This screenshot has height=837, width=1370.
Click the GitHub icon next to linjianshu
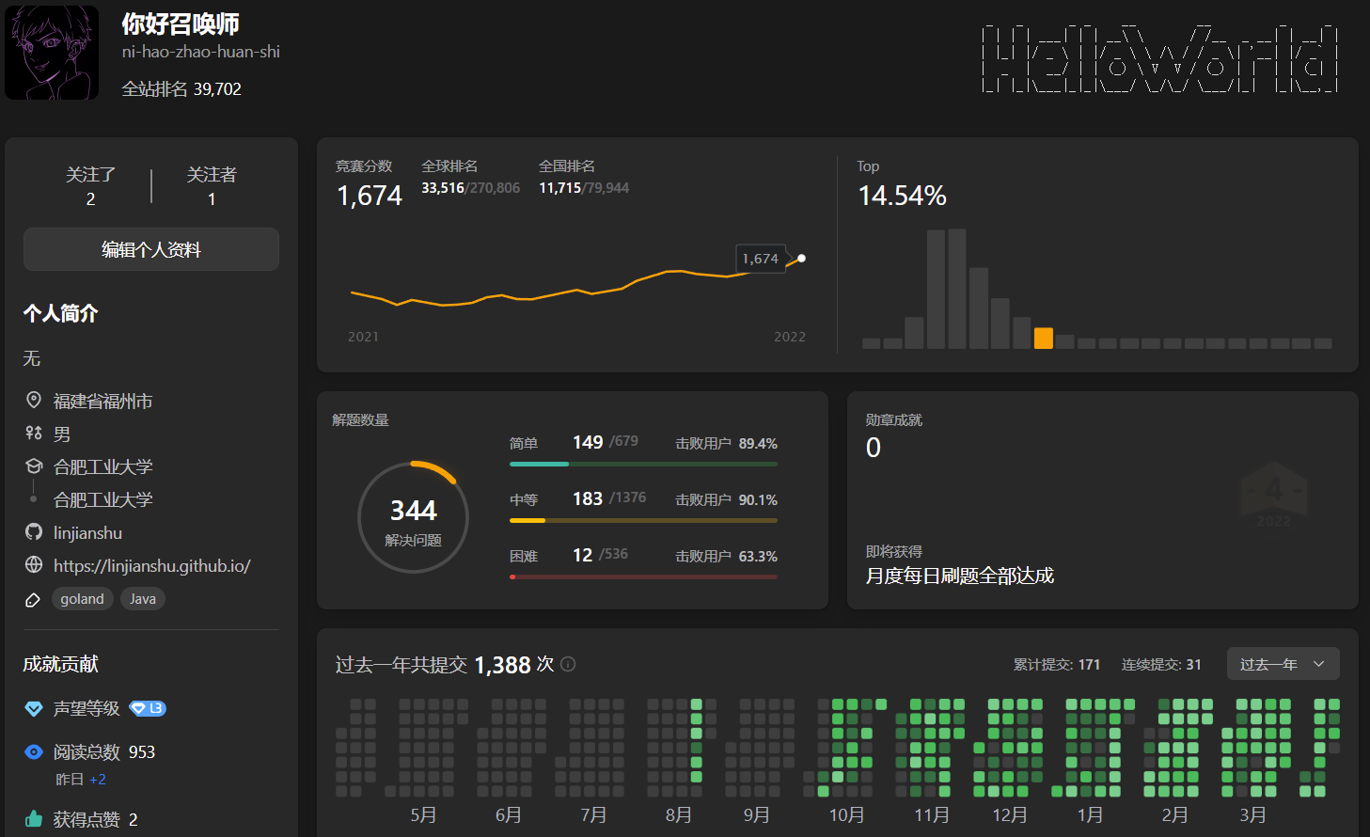pyautogui.click(x=34, y=532)
